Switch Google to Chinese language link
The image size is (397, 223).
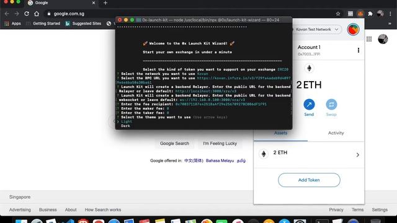pyautogui.click(x=194, y=160)
